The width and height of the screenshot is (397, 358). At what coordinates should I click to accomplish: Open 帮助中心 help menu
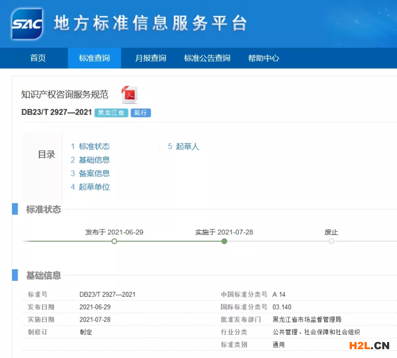(x=264, y=58)
